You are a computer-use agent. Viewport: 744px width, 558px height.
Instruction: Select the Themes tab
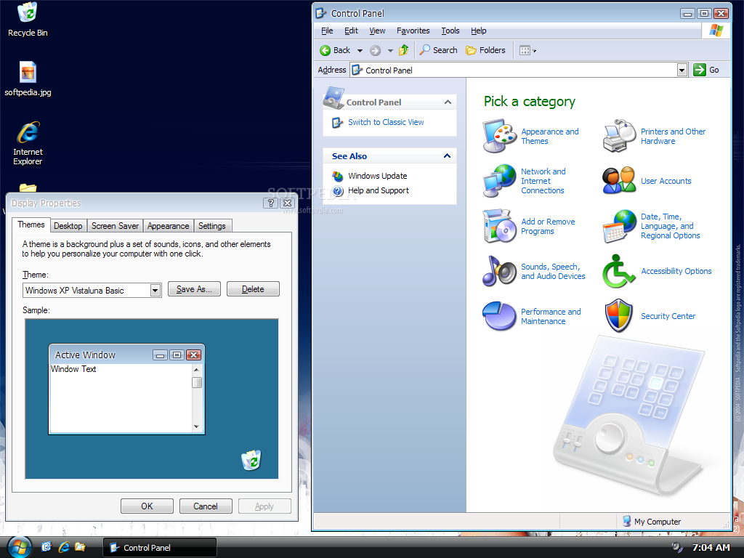(31, 225)
